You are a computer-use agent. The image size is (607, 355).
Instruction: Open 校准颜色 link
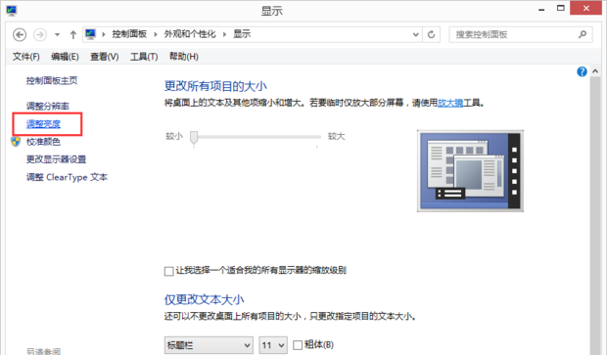coord(43,142)
